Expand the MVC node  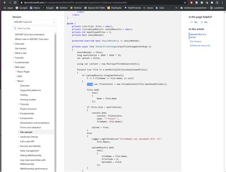(x=16, y=76)
